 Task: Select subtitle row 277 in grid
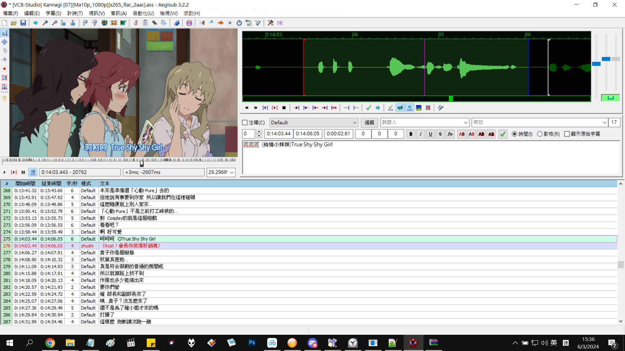point(309,253)
